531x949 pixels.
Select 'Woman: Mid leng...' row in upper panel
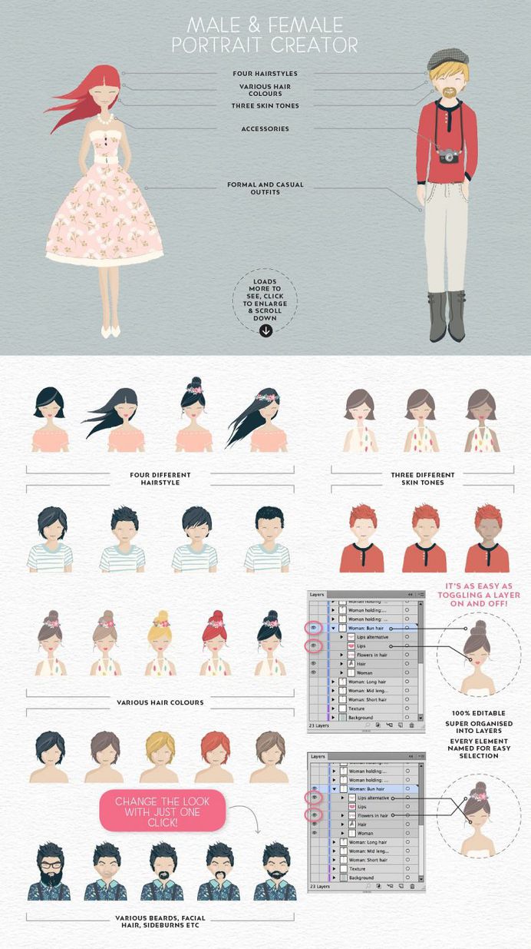(x=363, y=691)
